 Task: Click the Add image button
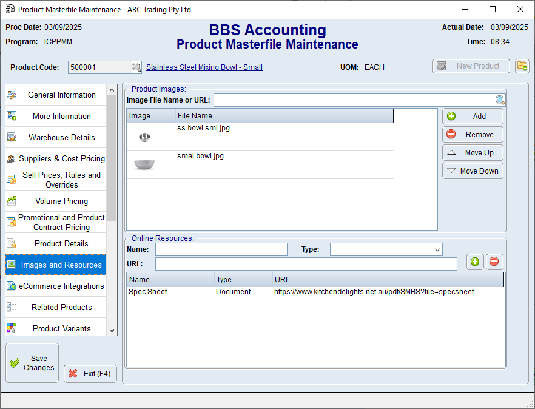click(473, 117)
